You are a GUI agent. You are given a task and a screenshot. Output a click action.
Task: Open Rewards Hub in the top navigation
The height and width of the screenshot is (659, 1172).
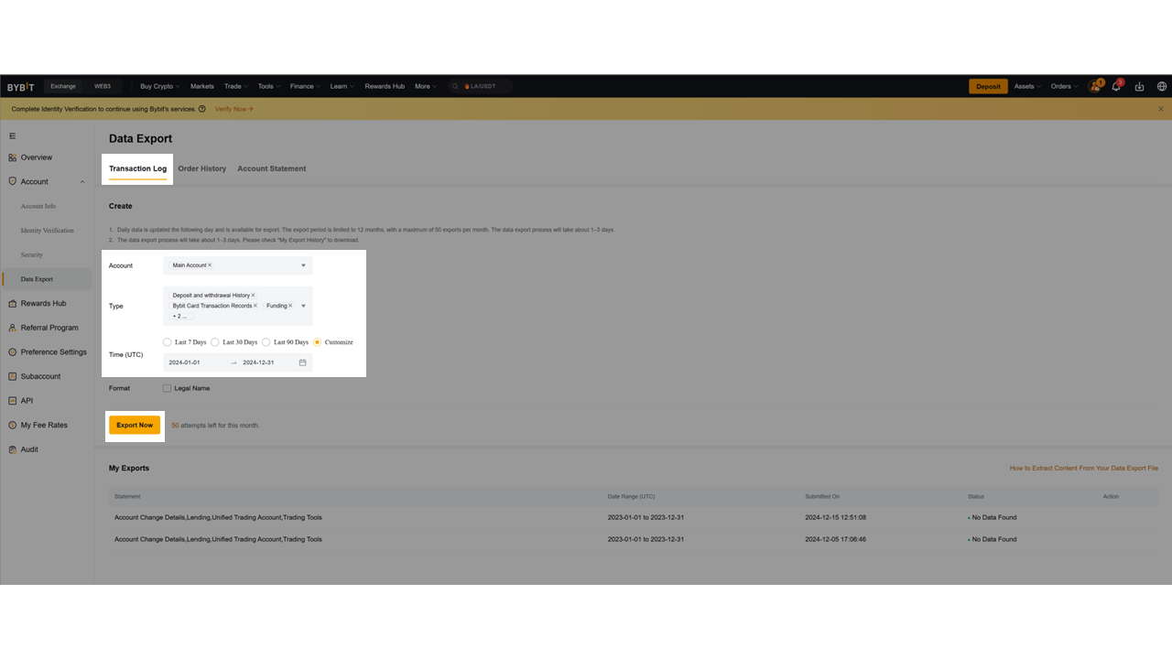click(x=385, y=87)
